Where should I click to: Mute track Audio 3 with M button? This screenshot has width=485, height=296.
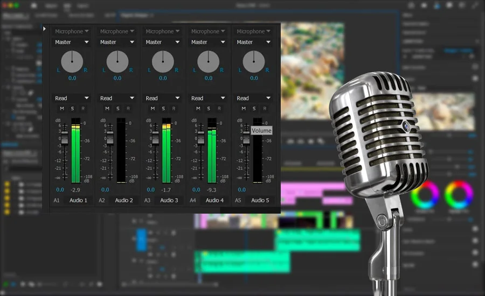pos(153,109)
